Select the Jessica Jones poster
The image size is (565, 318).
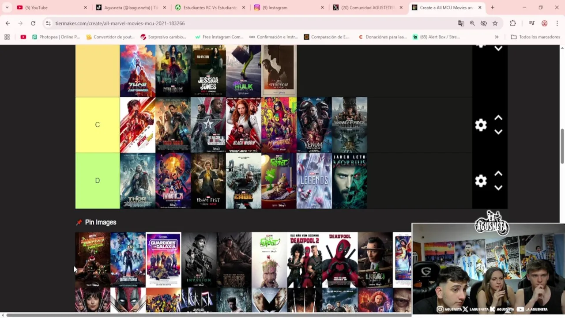(208, 71)
